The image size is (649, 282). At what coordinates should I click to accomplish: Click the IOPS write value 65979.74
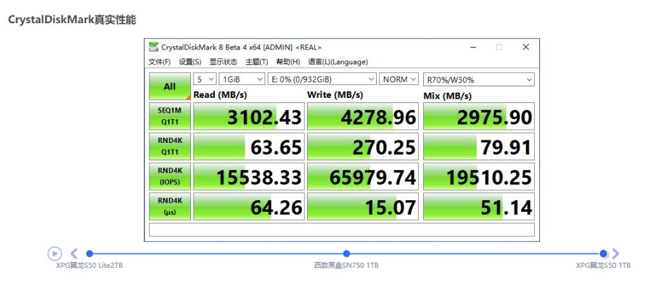click(363, 176)
